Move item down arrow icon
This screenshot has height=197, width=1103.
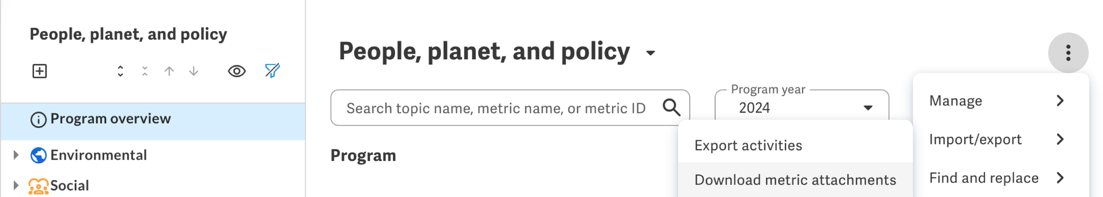coord(194,71)
